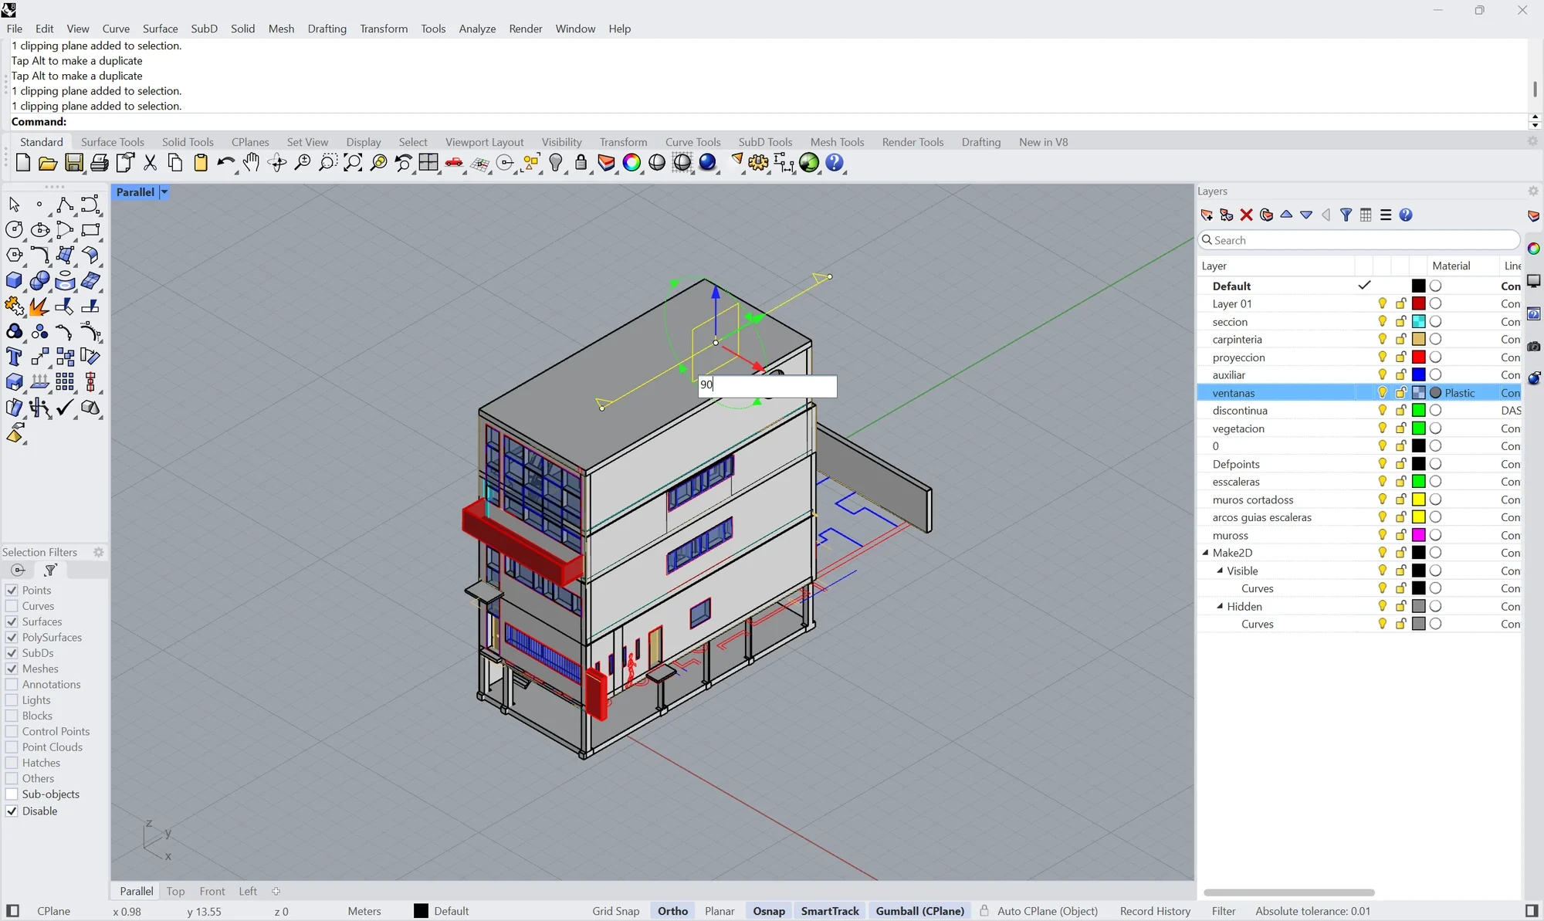Click the Delete layer red X icon
Viewport: 1544px width, 921px height.
click(1246, 215)
